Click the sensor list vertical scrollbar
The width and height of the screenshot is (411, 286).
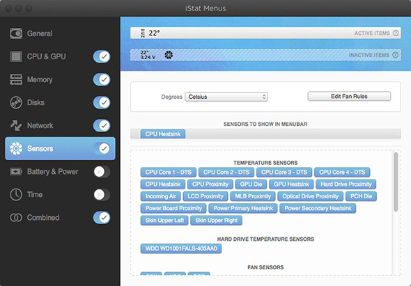coord(396,182)
